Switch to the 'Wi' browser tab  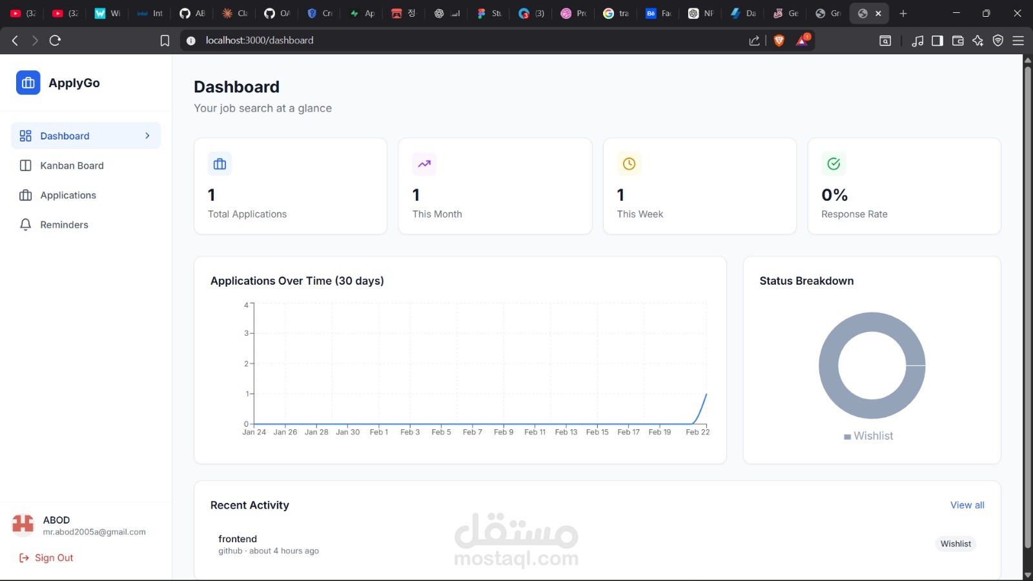point(107,13)
